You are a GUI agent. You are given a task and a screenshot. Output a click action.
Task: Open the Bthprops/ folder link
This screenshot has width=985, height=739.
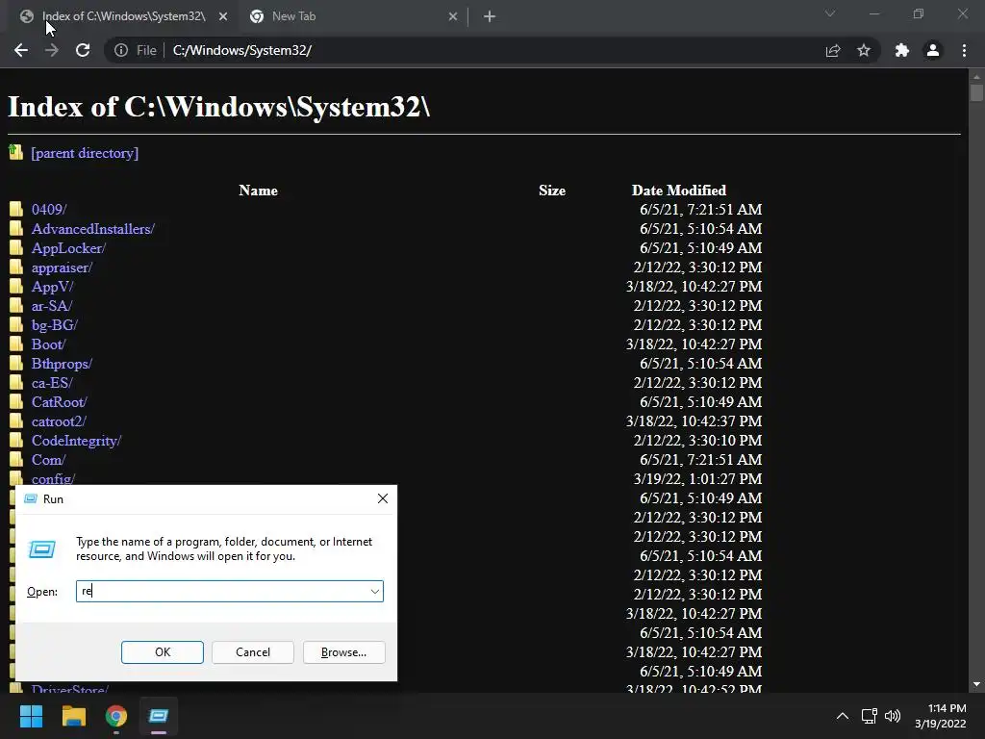click(63, 364)
